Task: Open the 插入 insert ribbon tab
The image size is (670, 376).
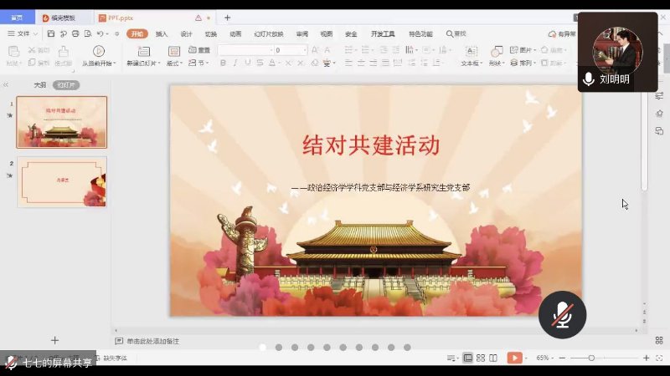Action: (x=162, y=34)
